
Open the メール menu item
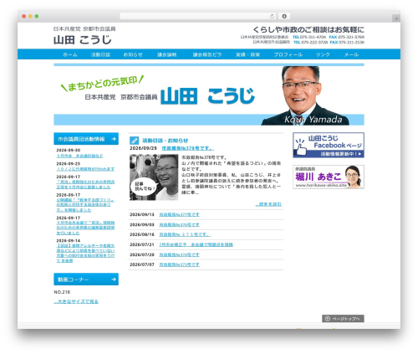[x=351, y=54]
